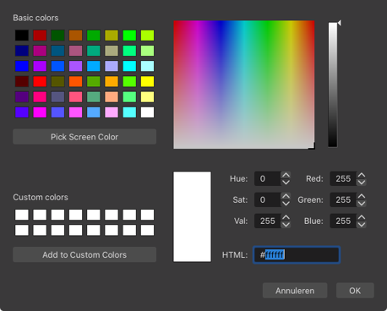Select the pure red basic color swatch
The image size is (387, 311).
coord(40,81)
